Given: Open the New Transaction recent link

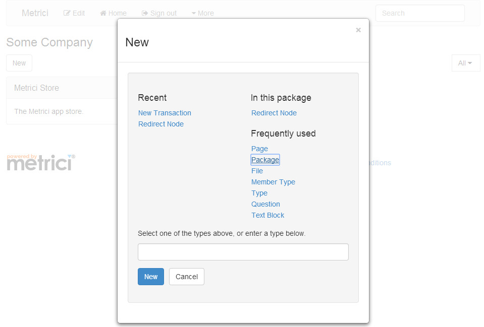Looking at the screenshot, I should point(165,113).
